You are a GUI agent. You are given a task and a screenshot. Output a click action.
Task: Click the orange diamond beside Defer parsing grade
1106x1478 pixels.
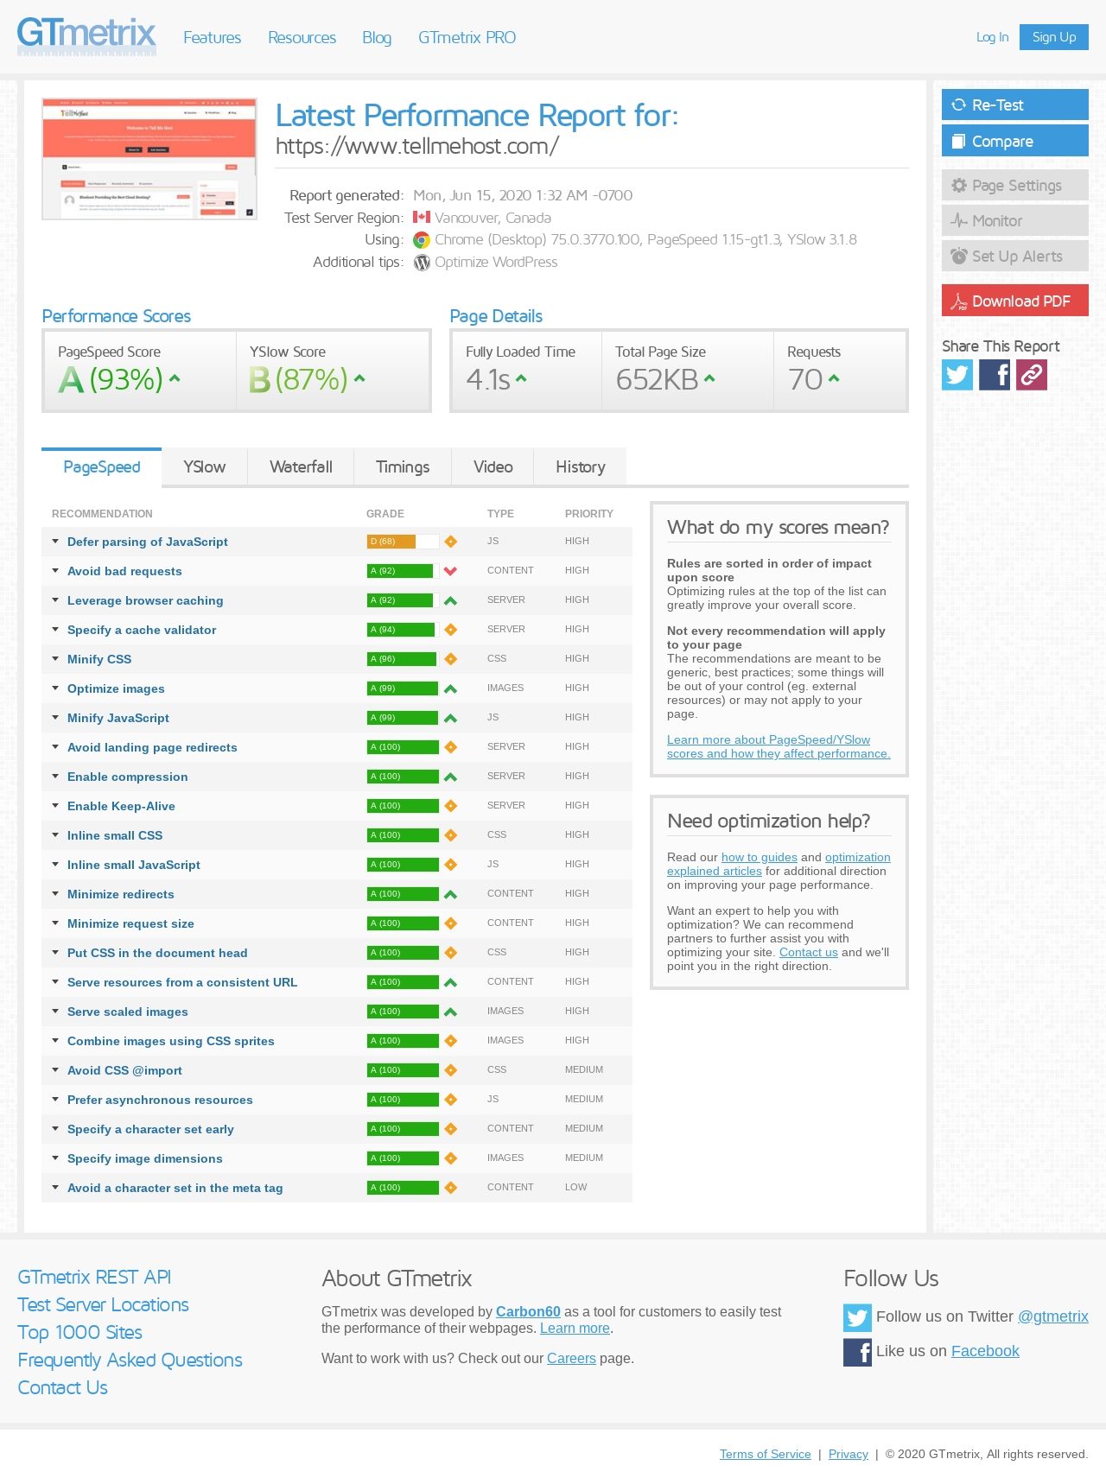(450, 542)
